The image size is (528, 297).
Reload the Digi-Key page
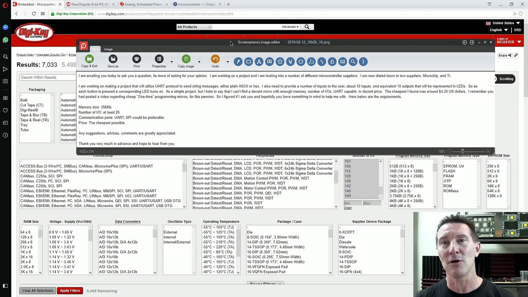[x=34, y=14]
